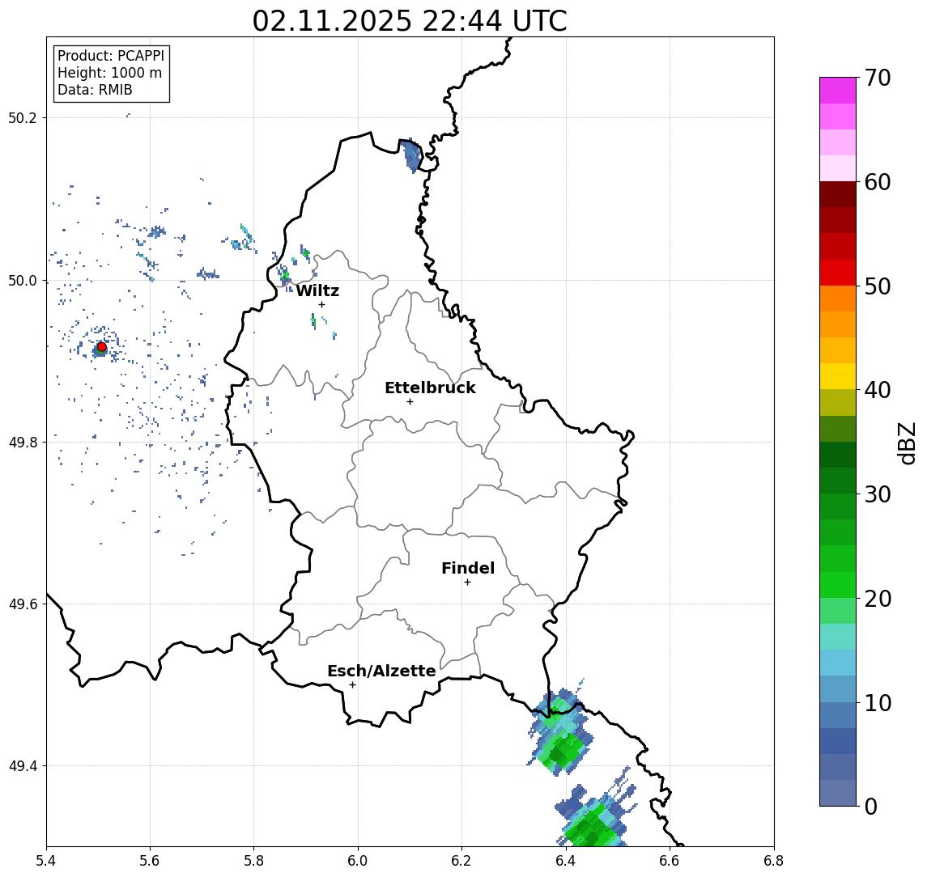Click the latitude tick label 49.4

tap(23, 766)
